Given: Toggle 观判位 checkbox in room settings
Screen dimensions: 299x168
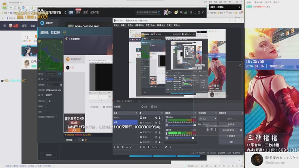Looking at the screenshot, I should tap(47, 106).
